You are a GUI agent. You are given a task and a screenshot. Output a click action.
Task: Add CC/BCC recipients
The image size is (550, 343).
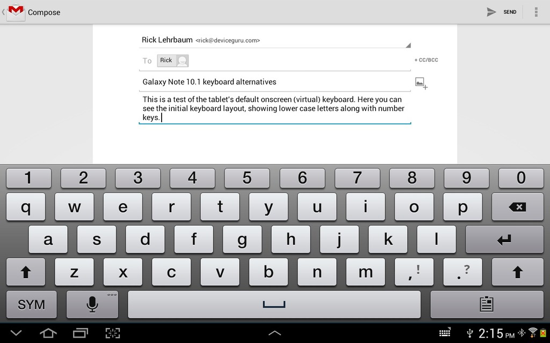click(x=426, y=60)
